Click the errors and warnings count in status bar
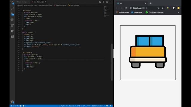Image resolution: width=191 pixels, height=107 pixels. [23, 106]
